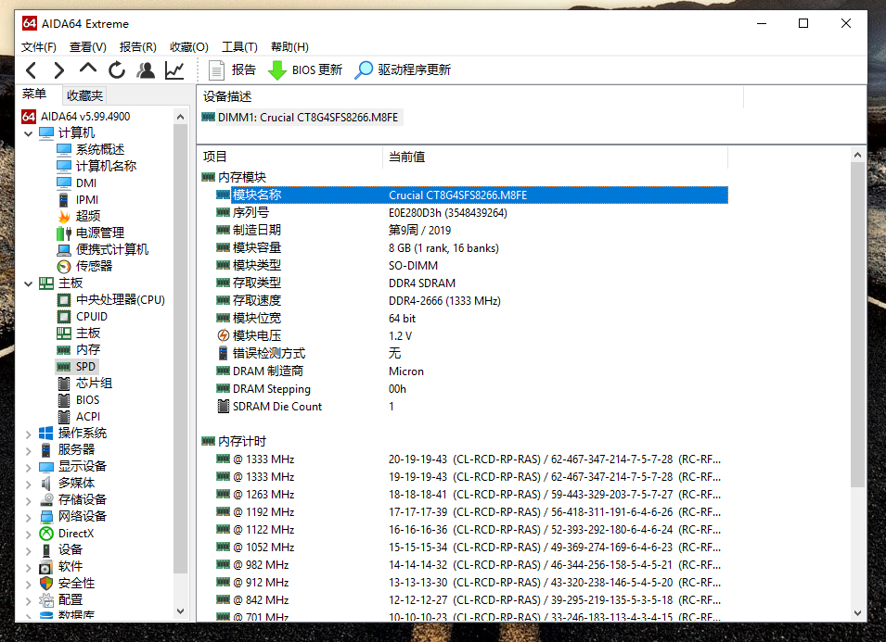Select the SPD tree item
886x642 pixels.
click(76, 367)
